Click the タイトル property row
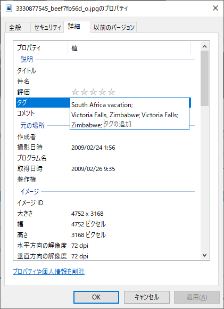This screenshot has height=309, width=224. pyautogui.click(x=103, y=70)
